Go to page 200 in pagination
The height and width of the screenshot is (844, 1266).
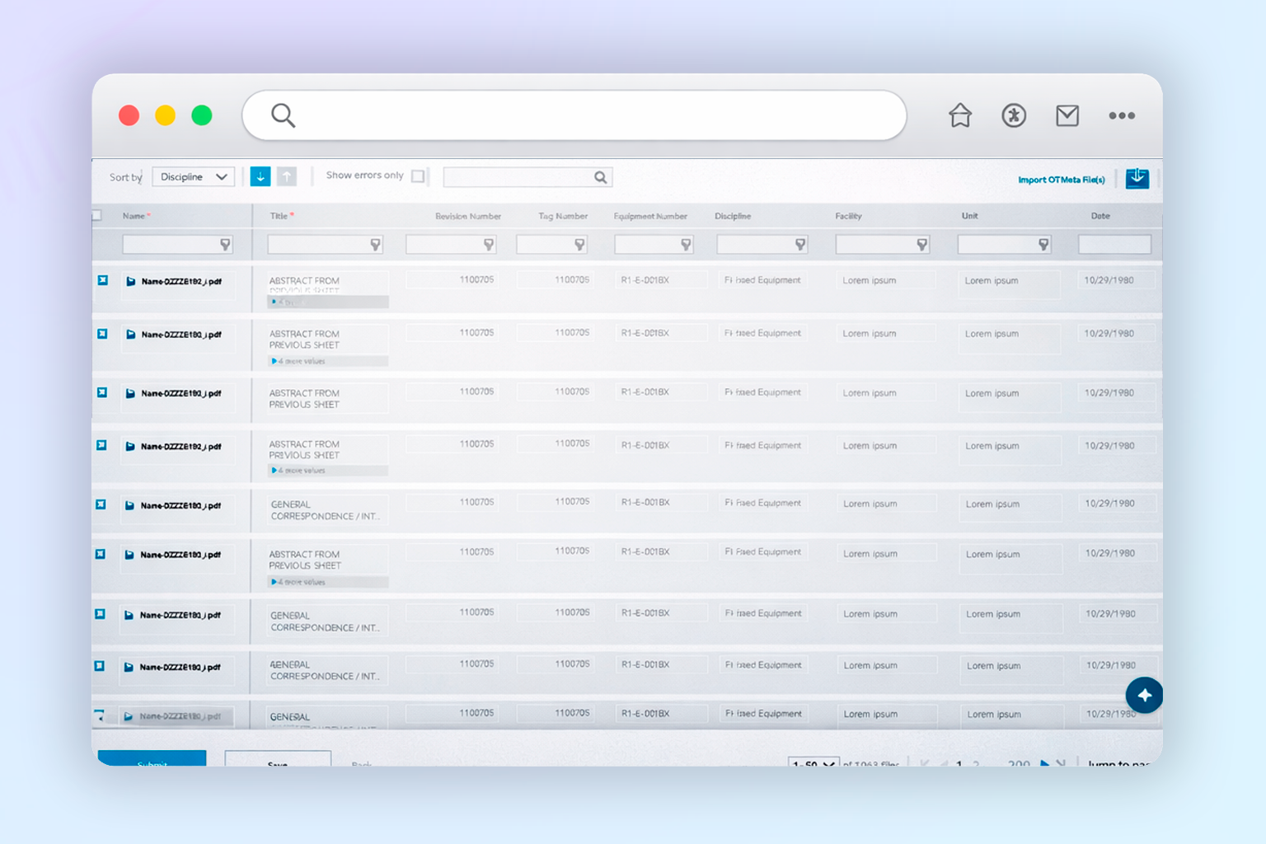[1019, 764]
